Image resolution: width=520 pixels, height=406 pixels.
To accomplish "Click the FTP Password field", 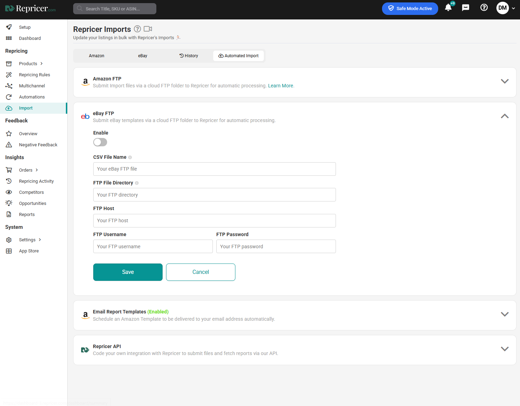I will point(276,247).
